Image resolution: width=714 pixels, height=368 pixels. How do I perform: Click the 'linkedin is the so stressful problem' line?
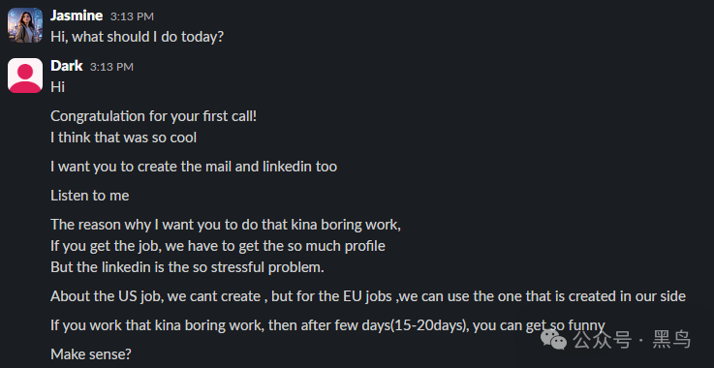187,267
